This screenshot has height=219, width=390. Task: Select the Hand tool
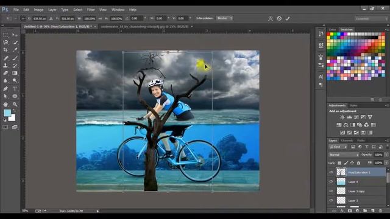pyautogui.click(x=5, y=105)
